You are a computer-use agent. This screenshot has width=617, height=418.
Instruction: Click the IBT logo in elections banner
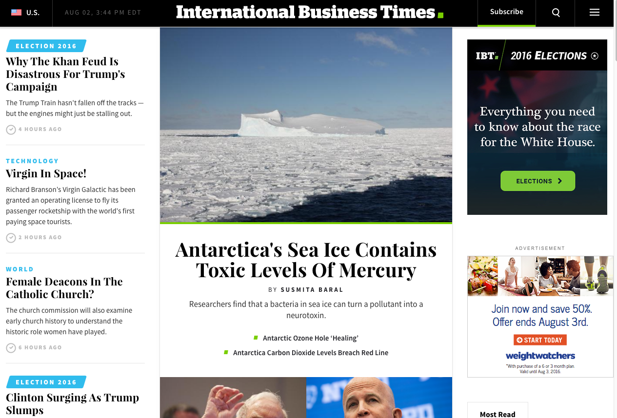pos(487,56)
